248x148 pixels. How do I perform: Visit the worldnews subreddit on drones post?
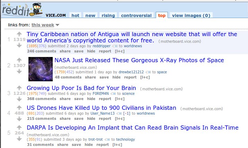146,114
